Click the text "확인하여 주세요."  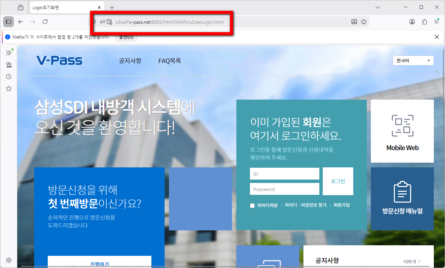269,158
